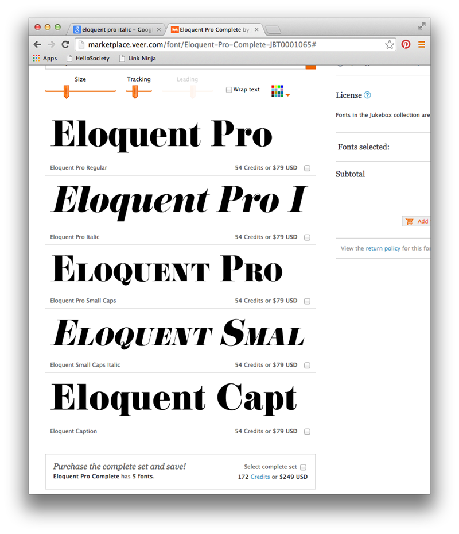
Task: Click the '172 Credits or $249 USD' price
Action: (273, 477)
